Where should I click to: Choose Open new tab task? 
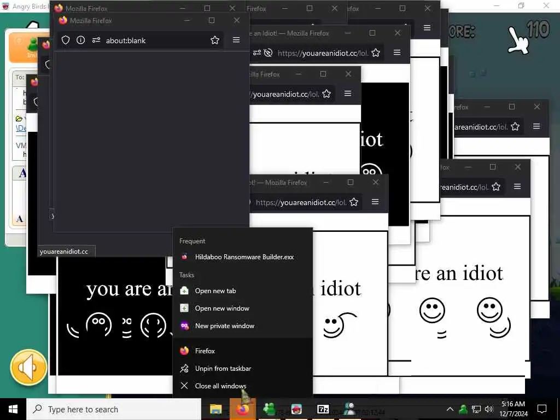(x=242, y=291)
